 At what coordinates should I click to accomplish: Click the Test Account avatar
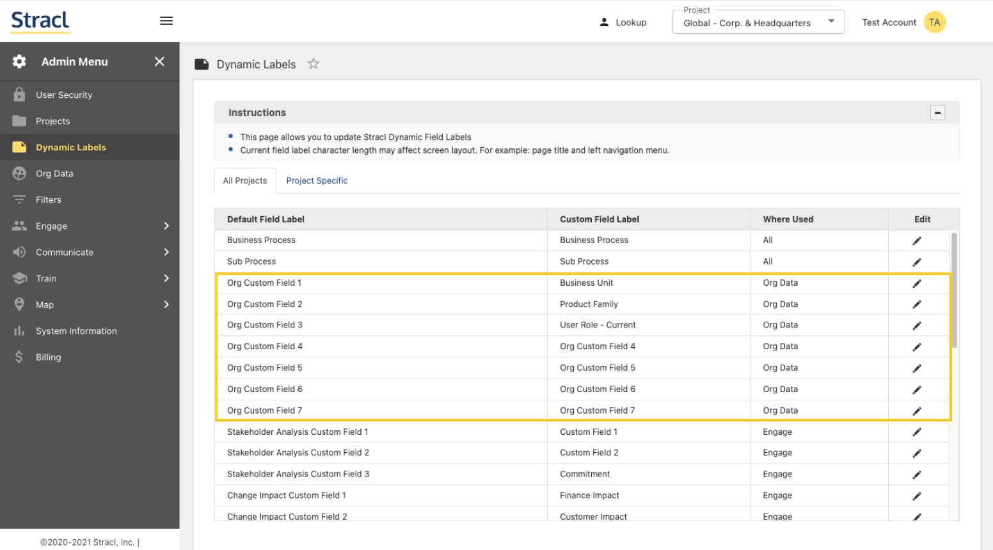935,22
